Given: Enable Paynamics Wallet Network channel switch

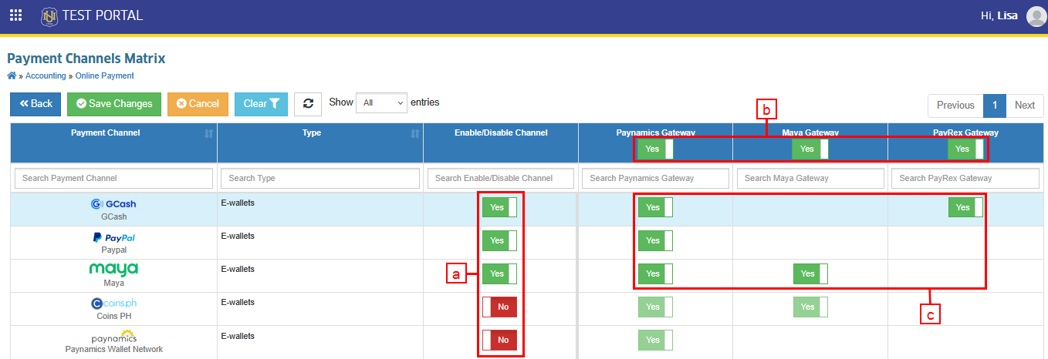Looking at the screenshot, I should (x=499, y=340).
